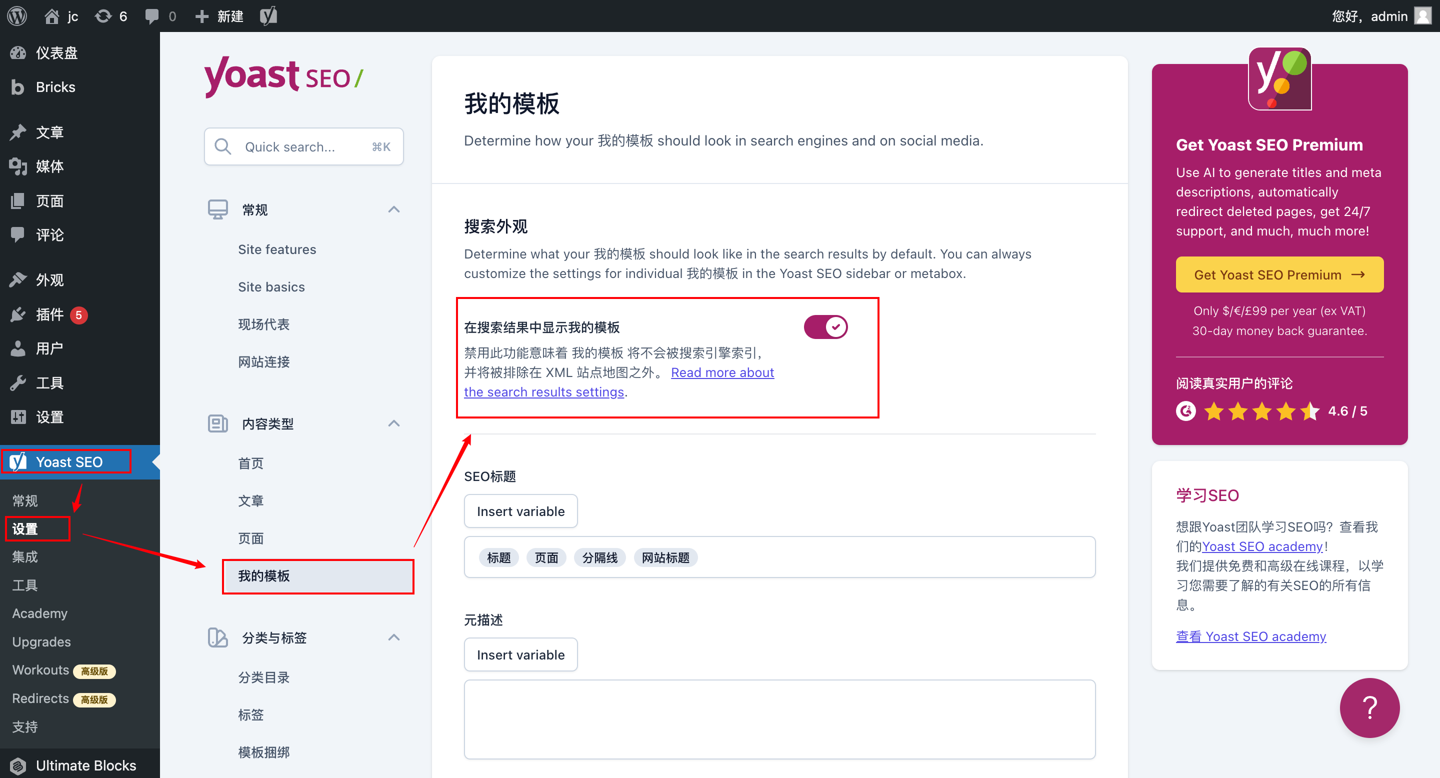1440x778 pixels.
Task: Open the updates icon showing 6
Action: click(x=103, y=16)
